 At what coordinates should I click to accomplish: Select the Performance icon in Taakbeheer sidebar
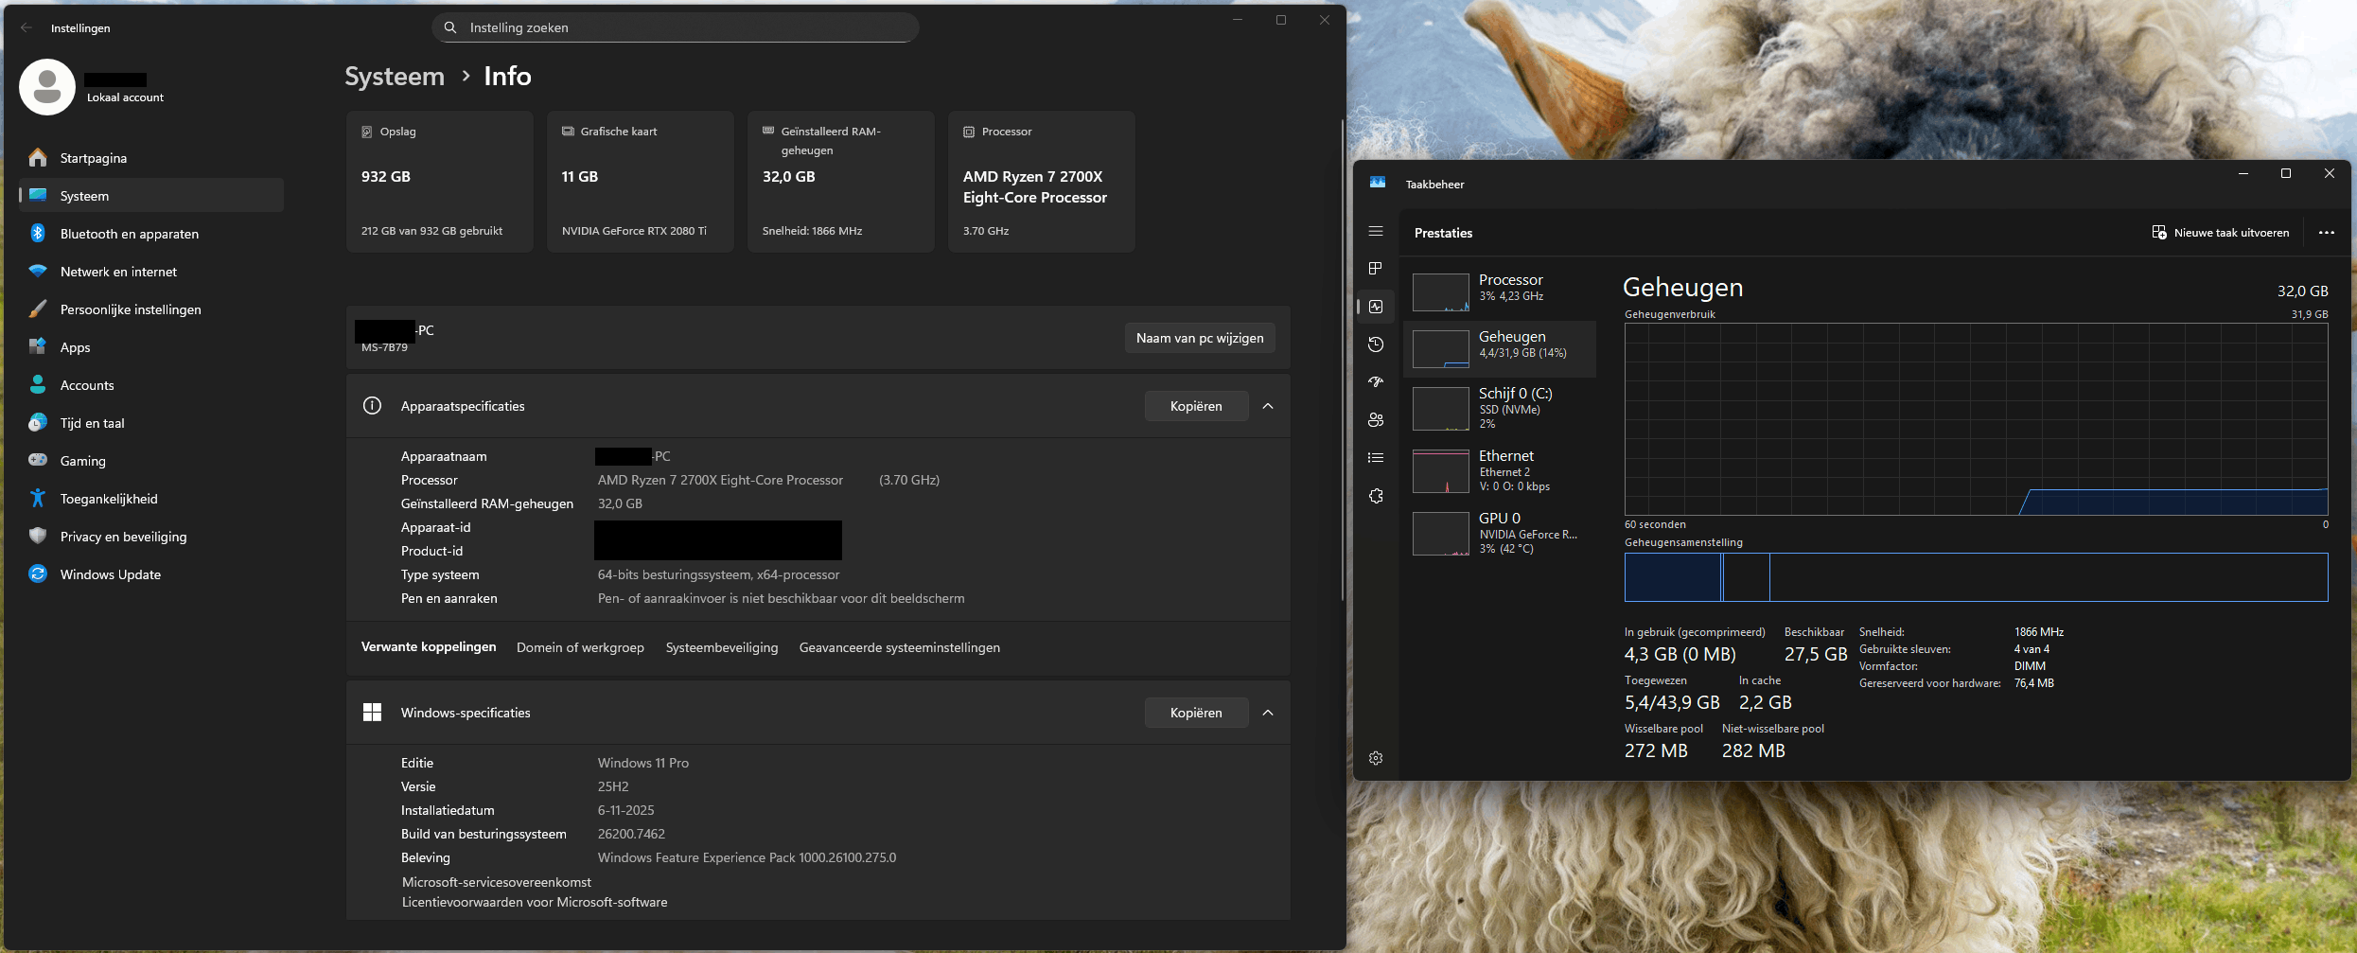[1376, 307]
